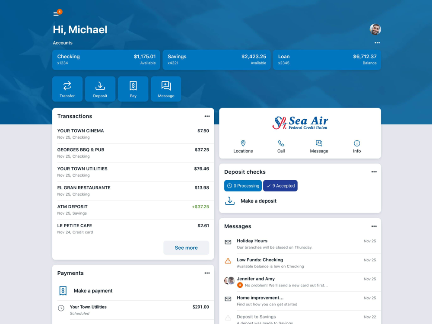The height and width of the screenshot is (324, 432).
Task: Open Jennifer and Amy conversation
Action: click(x=300, y=282)
